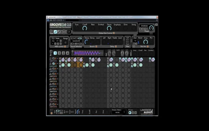
Task: Switch to Bar 4
Action: coord(67,53)
